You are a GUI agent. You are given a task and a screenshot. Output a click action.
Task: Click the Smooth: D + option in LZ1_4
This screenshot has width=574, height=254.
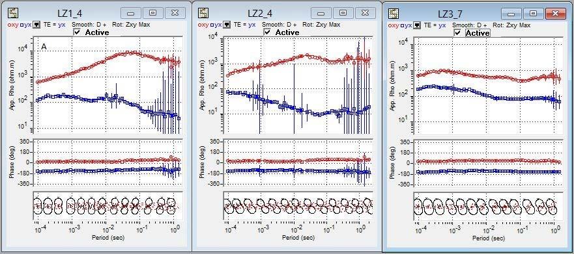[x=89, y=25]
